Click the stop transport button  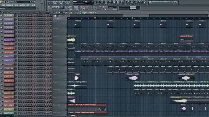[58, 7]
